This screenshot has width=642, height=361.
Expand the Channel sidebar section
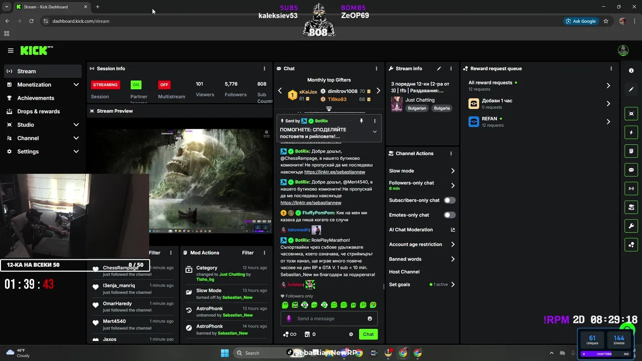[76, 138]
